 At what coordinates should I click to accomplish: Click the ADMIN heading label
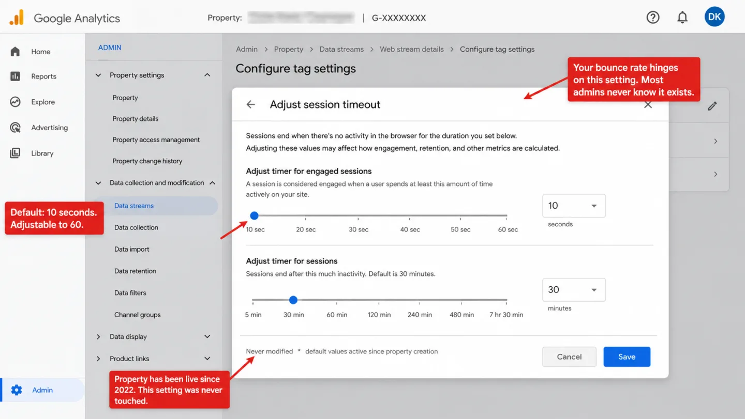click(110, 48)
